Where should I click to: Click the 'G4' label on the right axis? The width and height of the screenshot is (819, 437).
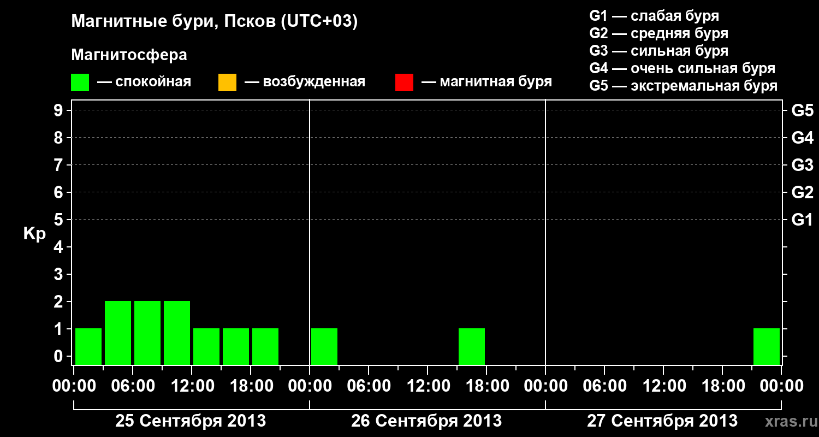pyautogui.click(x=802, y=138)
